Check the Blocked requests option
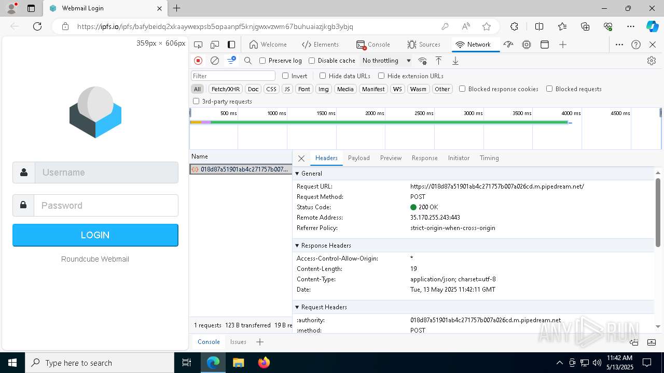Screen dimensions: 664x373 (549, 89)
